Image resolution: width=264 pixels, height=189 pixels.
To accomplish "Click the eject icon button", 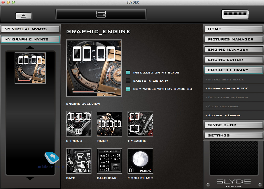I will tap(24, 16).
